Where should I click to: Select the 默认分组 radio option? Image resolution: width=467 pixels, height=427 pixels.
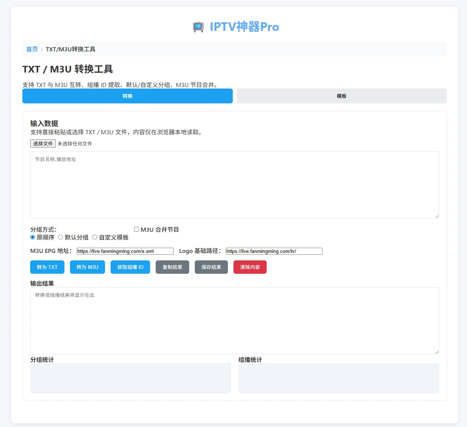tap(61, 237)
